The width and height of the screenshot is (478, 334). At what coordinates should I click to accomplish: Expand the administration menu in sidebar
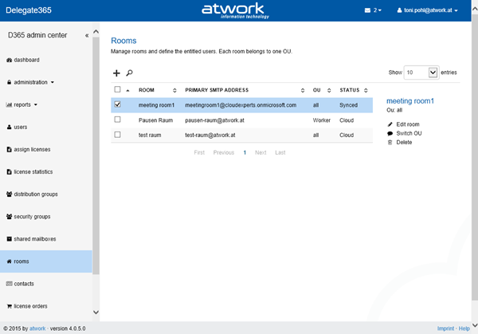pos(33,82)
